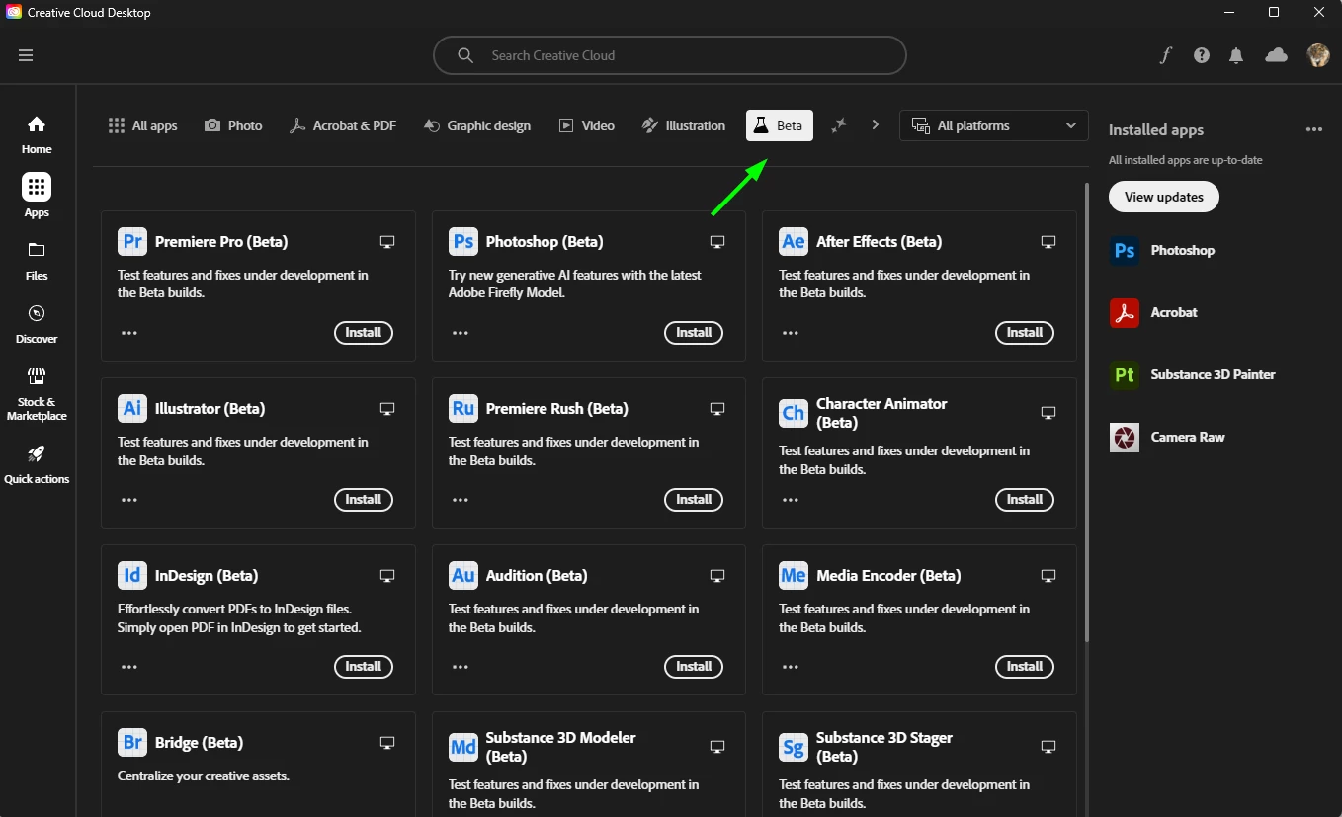Open Quick actions in sidebar
The image size is (1342, 817).
[x=37, y=464]
